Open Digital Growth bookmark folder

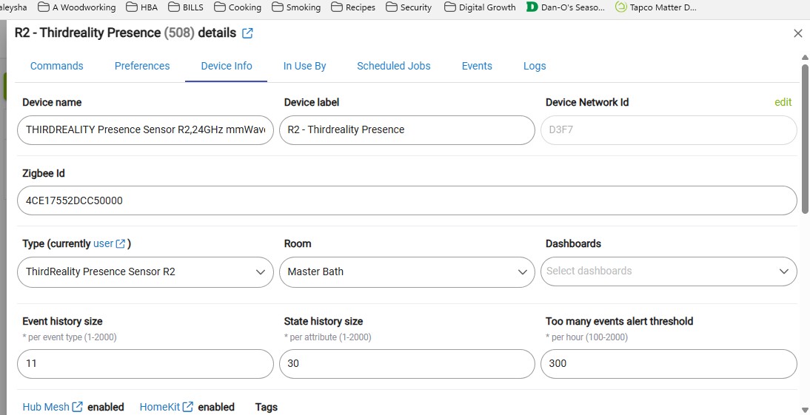480,7
